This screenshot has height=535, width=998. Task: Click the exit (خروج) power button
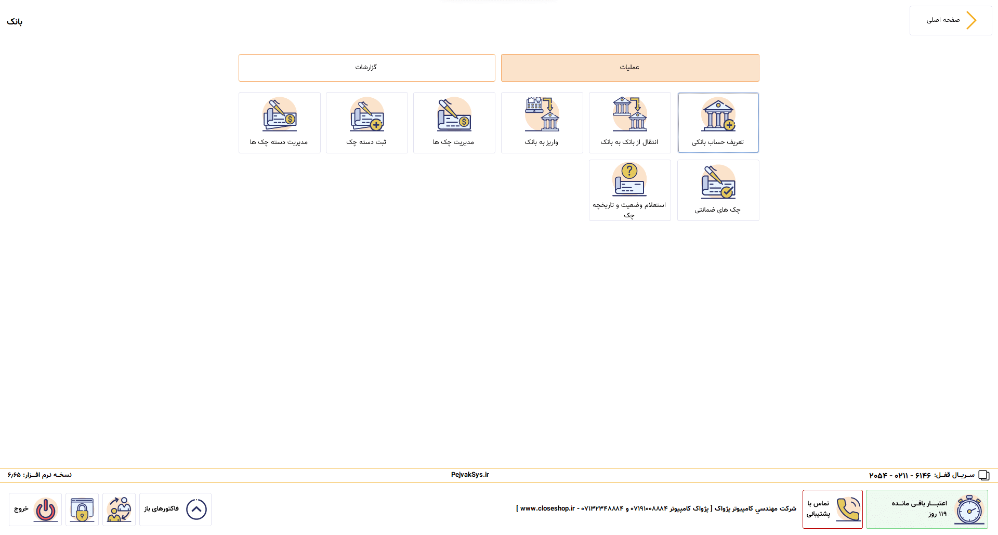click(x=35, y=510)
